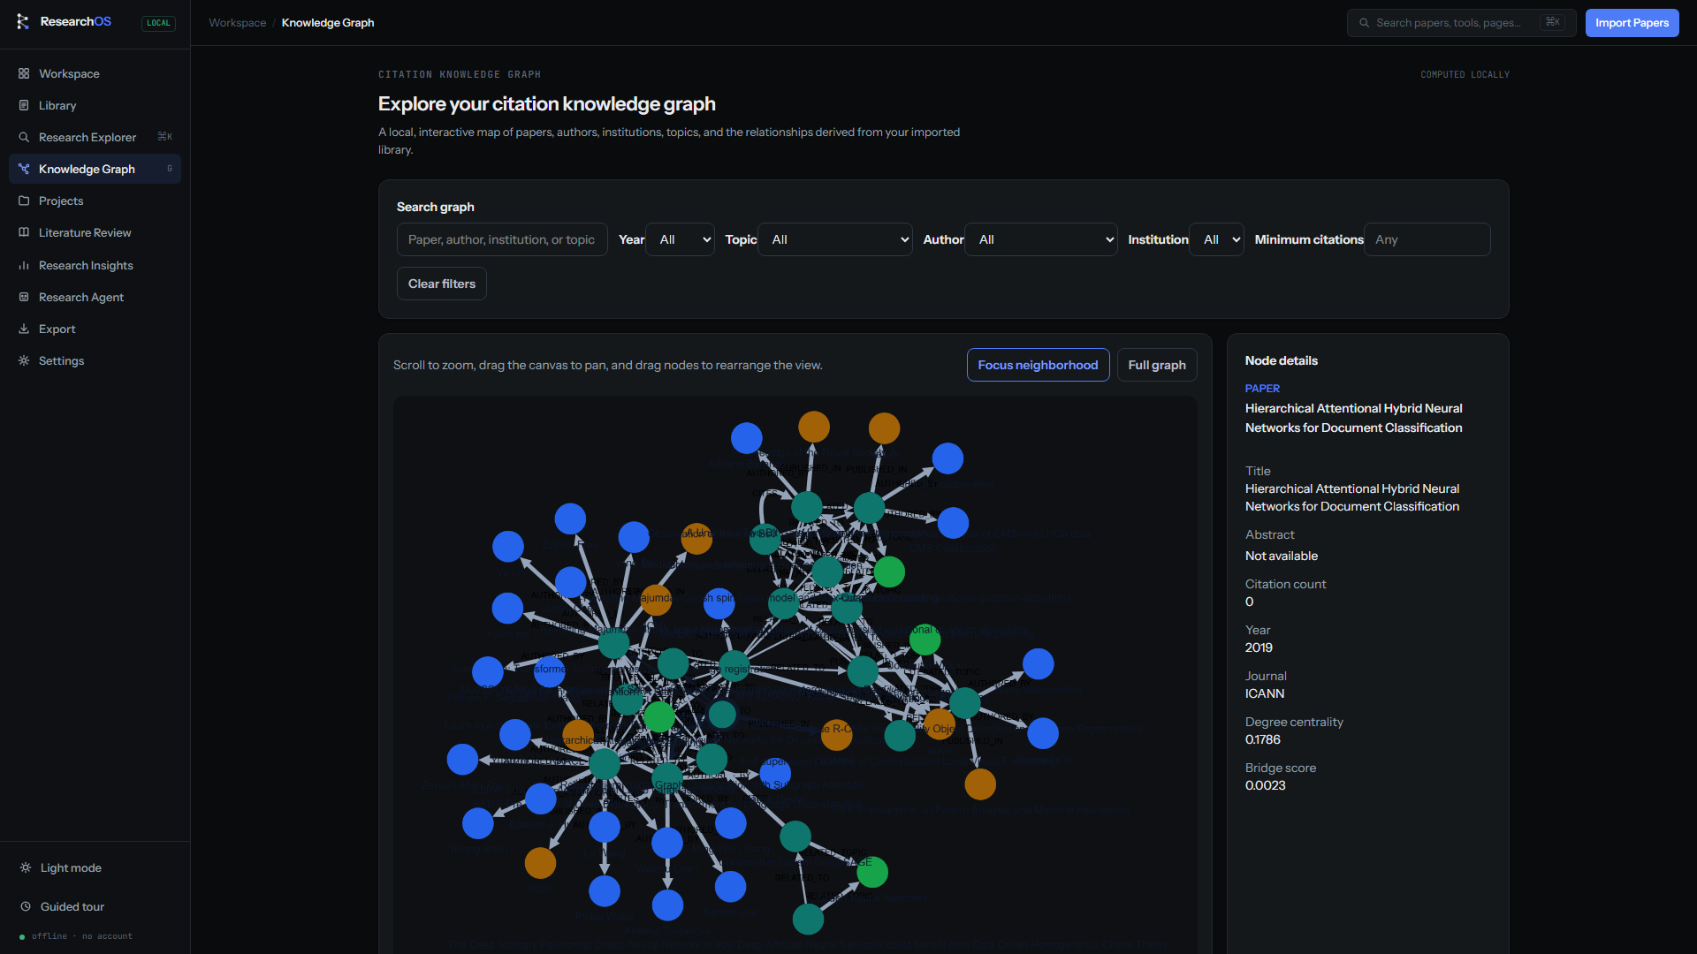Click the graph search text field
Screen dimensions: 1697x954
(x=502, y=239)
